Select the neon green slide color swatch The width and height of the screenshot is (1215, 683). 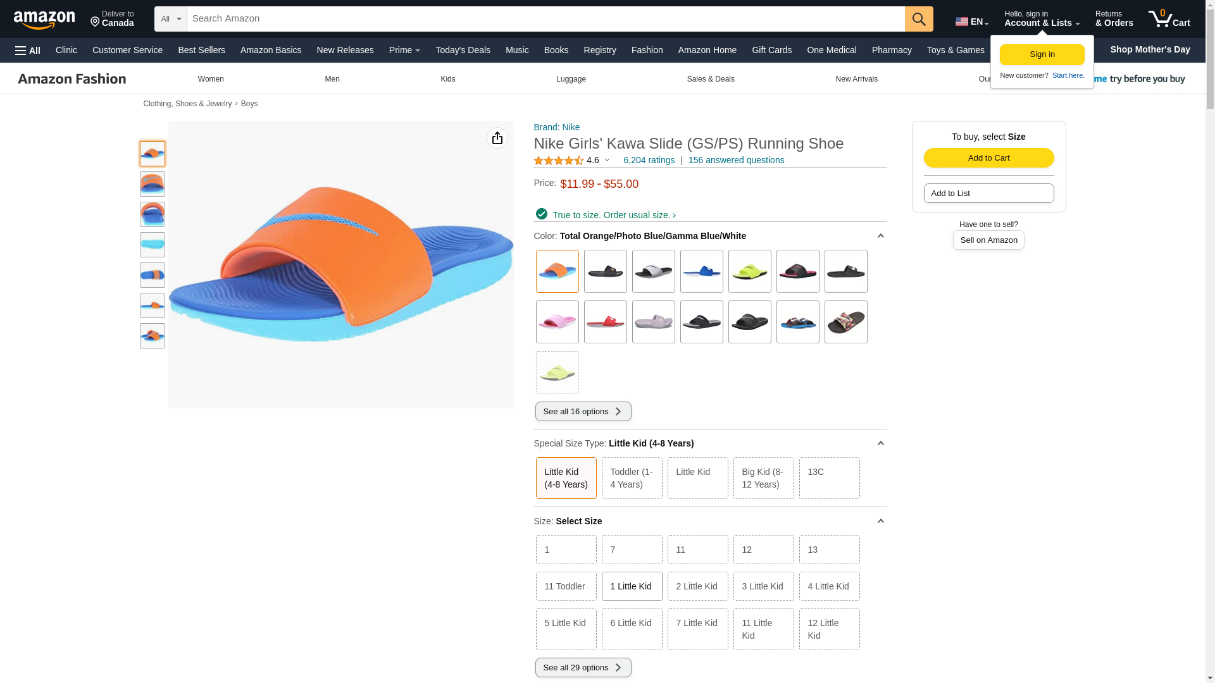click(749, 272)
